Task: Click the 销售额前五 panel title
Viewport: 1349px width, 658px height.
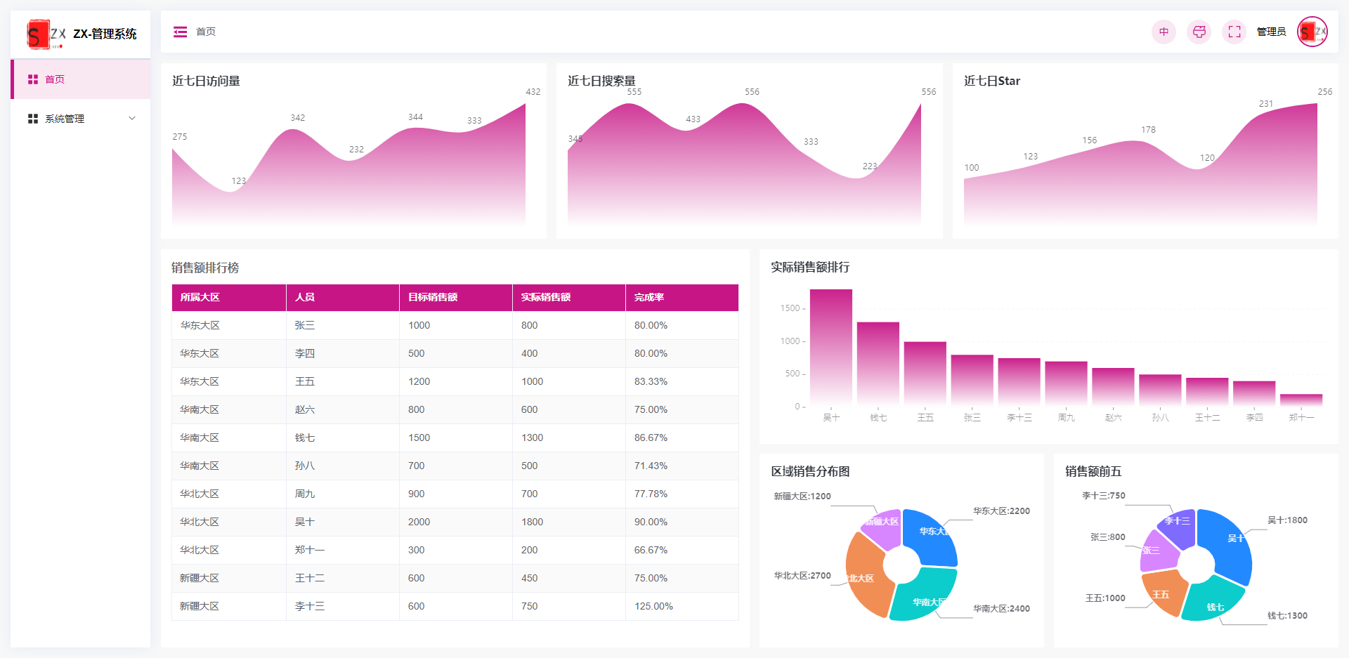Action: click(x=1093, y=471)
